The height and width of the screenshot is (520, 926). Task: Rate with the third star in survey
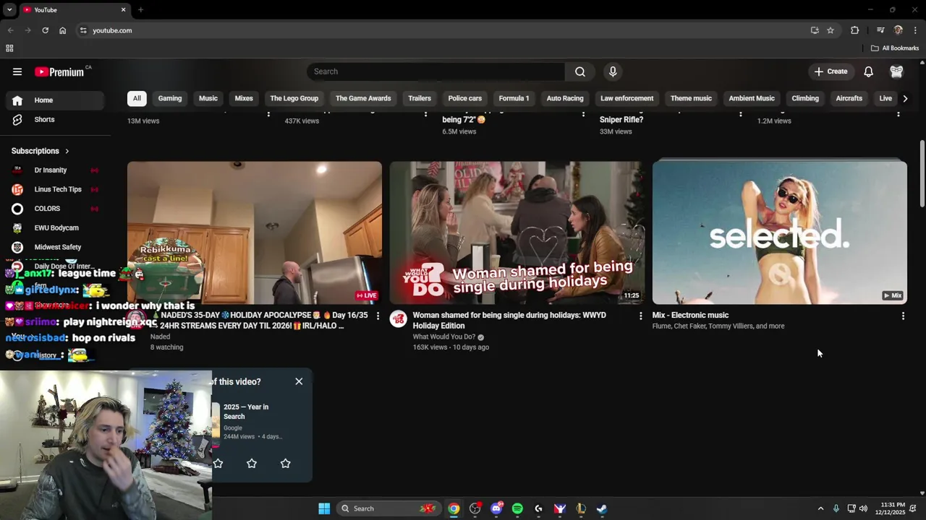[x=285, y=463]
